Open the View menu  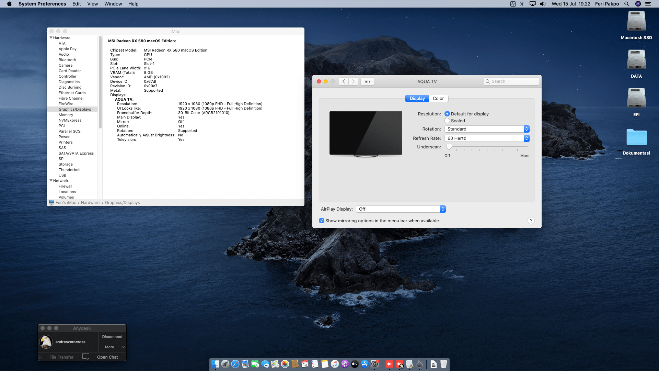click(x=92, y=4)
